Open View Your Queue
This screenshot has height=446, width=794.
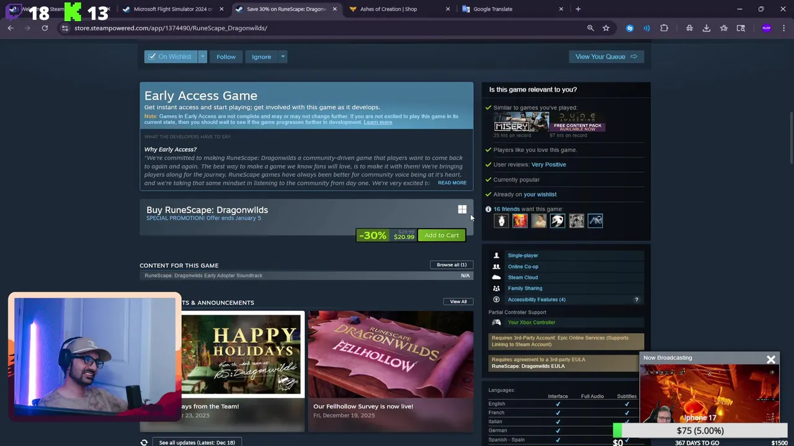pyautogui.click(x=606, y=56)
